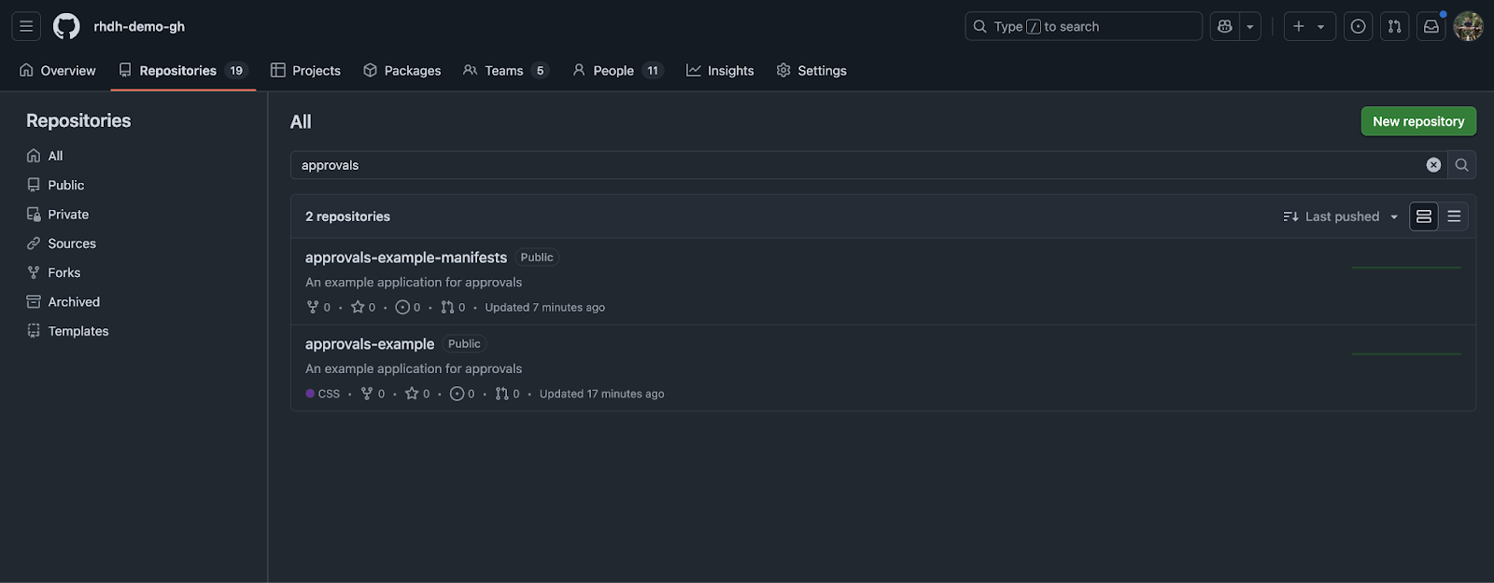Viewport: 1494px width, 583px height.
Task: Expand the Copilot dropdown arrow
Action: tap(1250, 26)
